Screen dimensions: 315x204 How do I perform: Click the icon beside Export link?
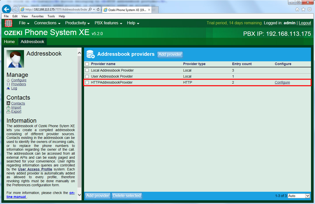coord(8,112)
